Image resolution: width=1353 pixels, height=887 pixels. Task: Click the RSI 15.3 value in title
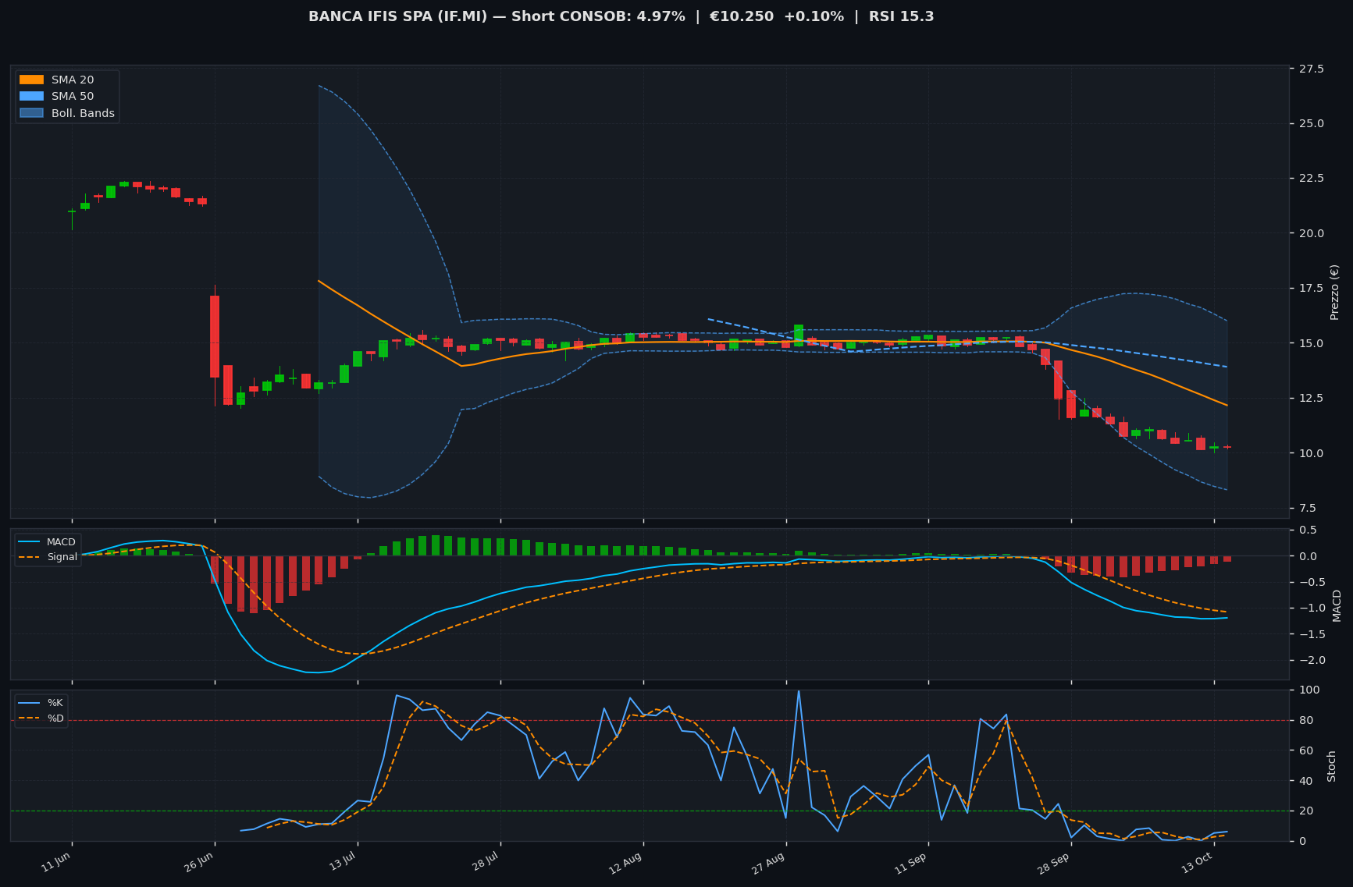click(x=901, y=16)
